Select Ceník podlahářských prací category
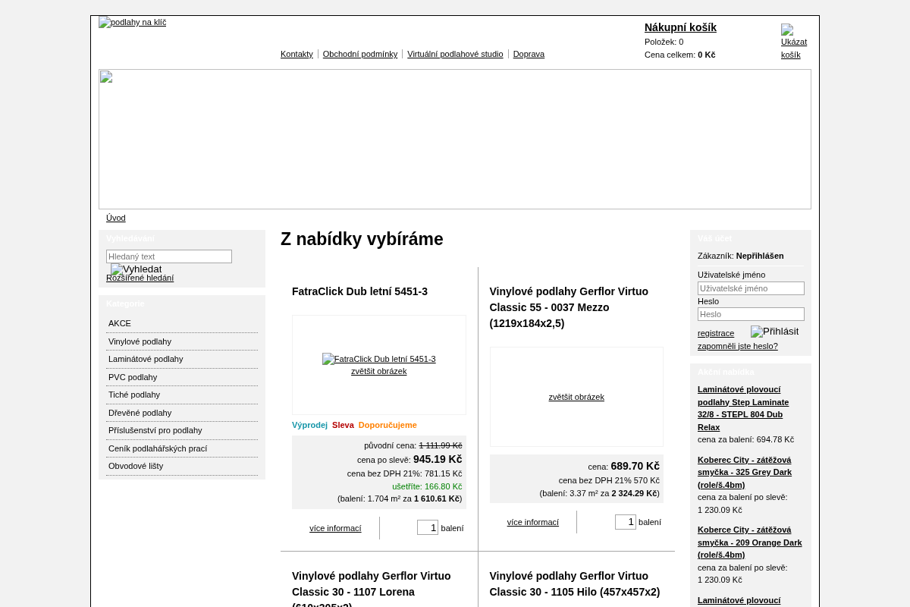The image size is (910, 607). 182,448
